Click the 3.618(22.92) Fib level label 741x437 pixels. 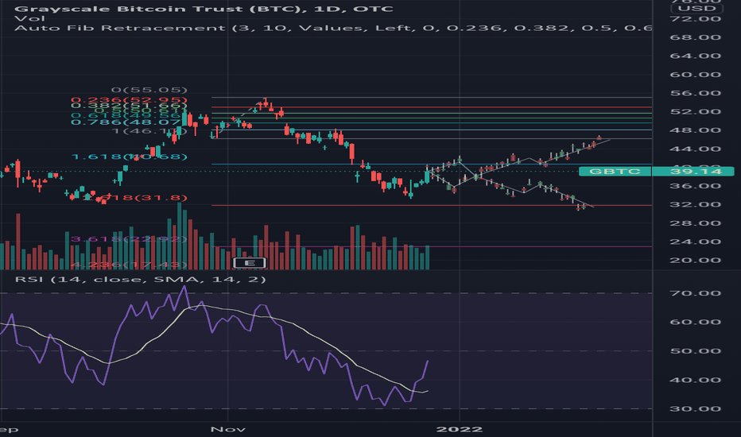tap(129, 239)
